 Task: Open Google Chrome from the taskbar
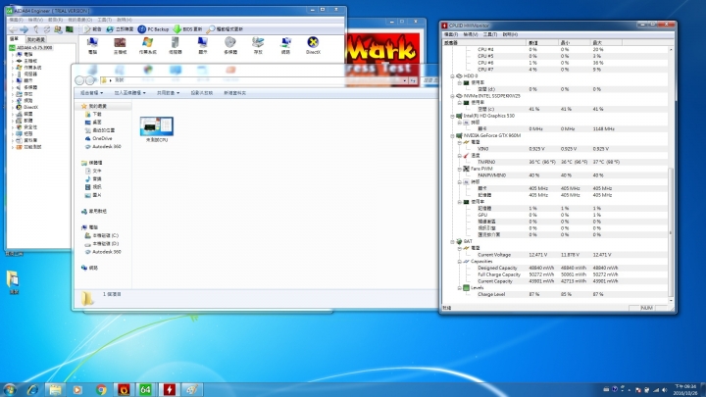[x=101, y=389]
